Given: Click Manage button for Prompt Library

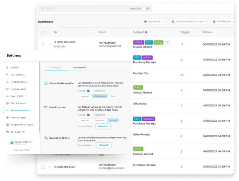Looking at the screenshot, I should coord(104,145).
